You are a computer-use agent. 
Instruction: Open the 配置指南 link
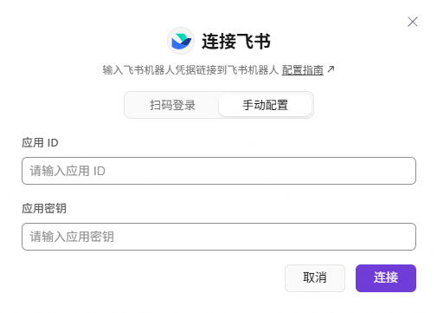pos(302,70)
